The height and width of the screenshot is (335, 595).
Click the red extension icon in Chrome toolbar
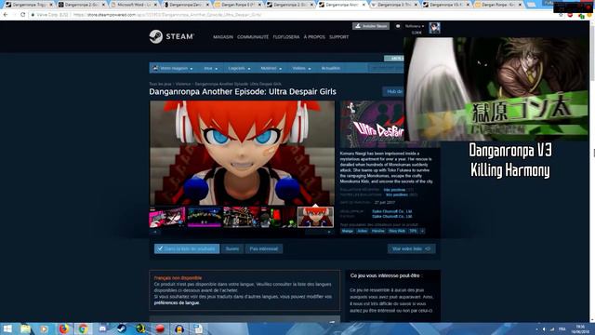point(570,15)
